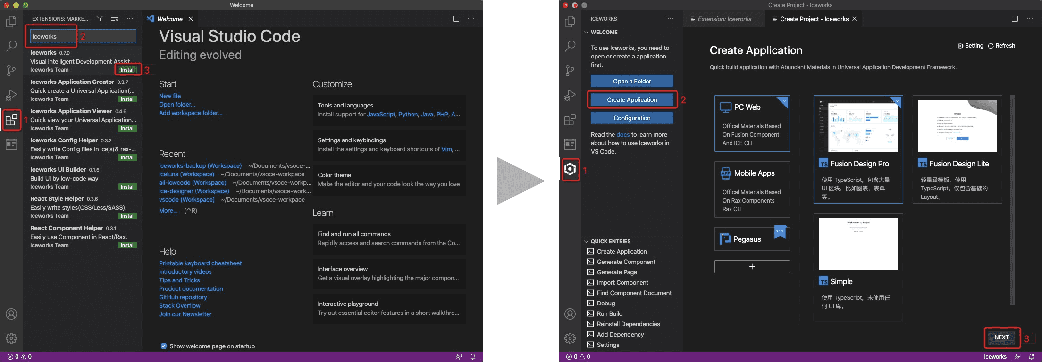
Task: Open Extensions panel more actions ellipsis
Action: click(x=130, y=19)
